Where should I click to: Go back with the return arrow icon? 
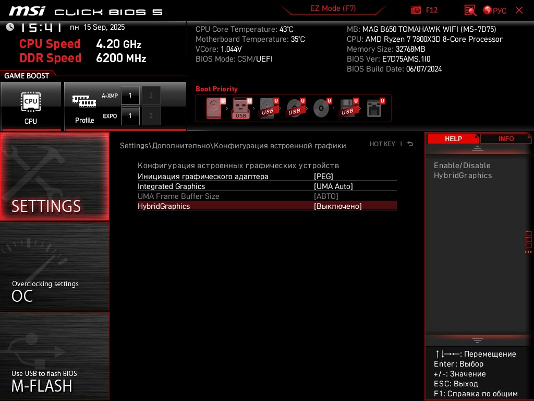[410, 144]
